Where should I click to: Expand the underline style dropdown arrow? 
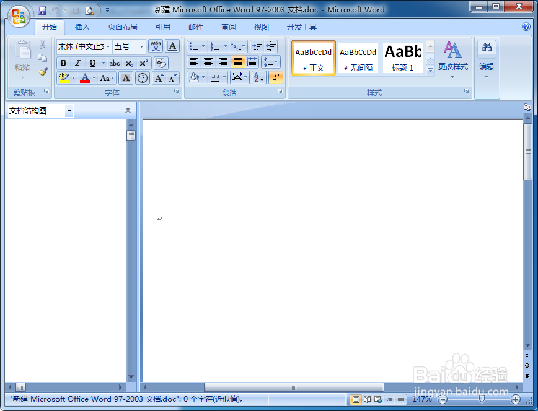tap(103, 63)
